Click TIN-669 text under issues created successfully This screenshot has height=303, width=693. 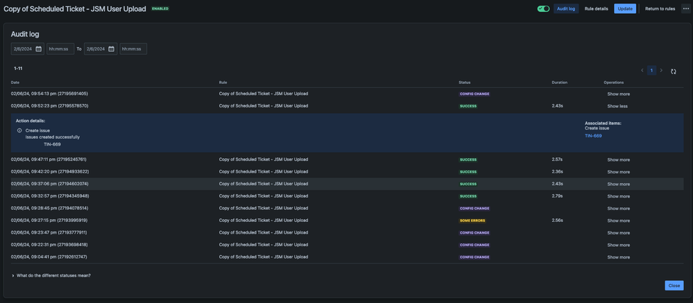pyautogui.click(x=52, y=144)
